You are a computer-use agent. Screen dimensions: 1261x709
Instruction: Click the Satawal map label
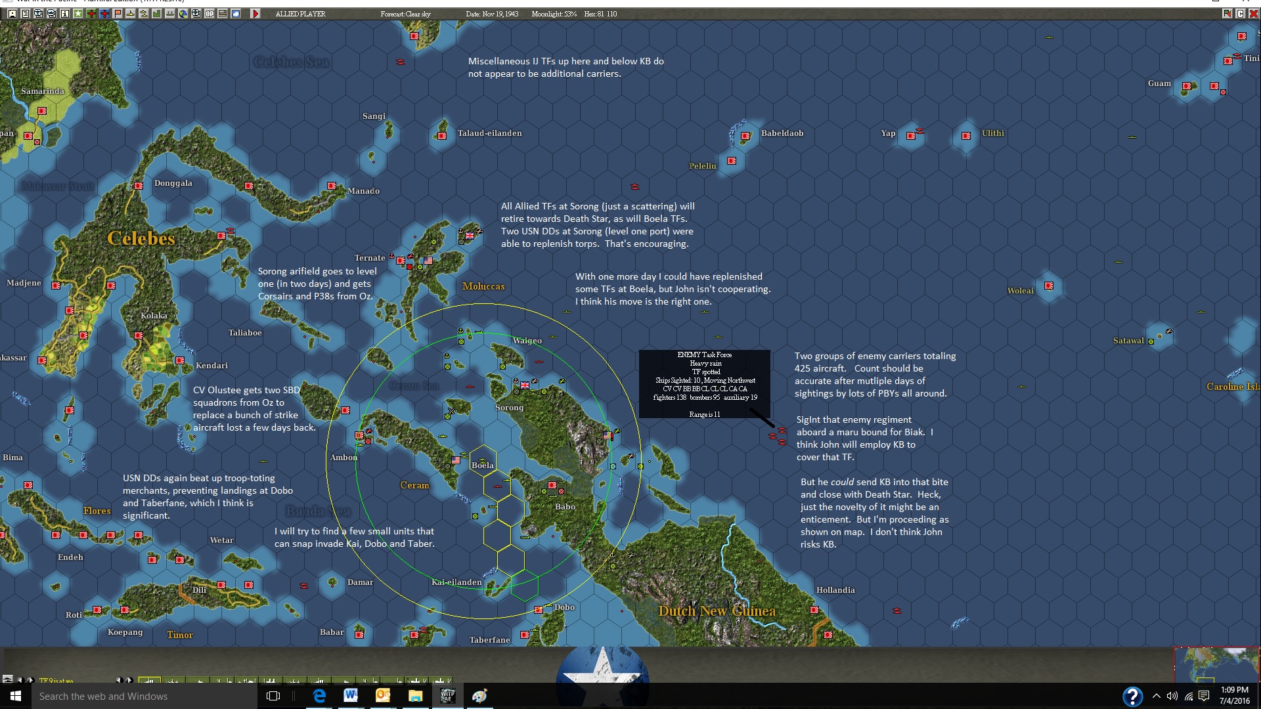[1128, 341]
